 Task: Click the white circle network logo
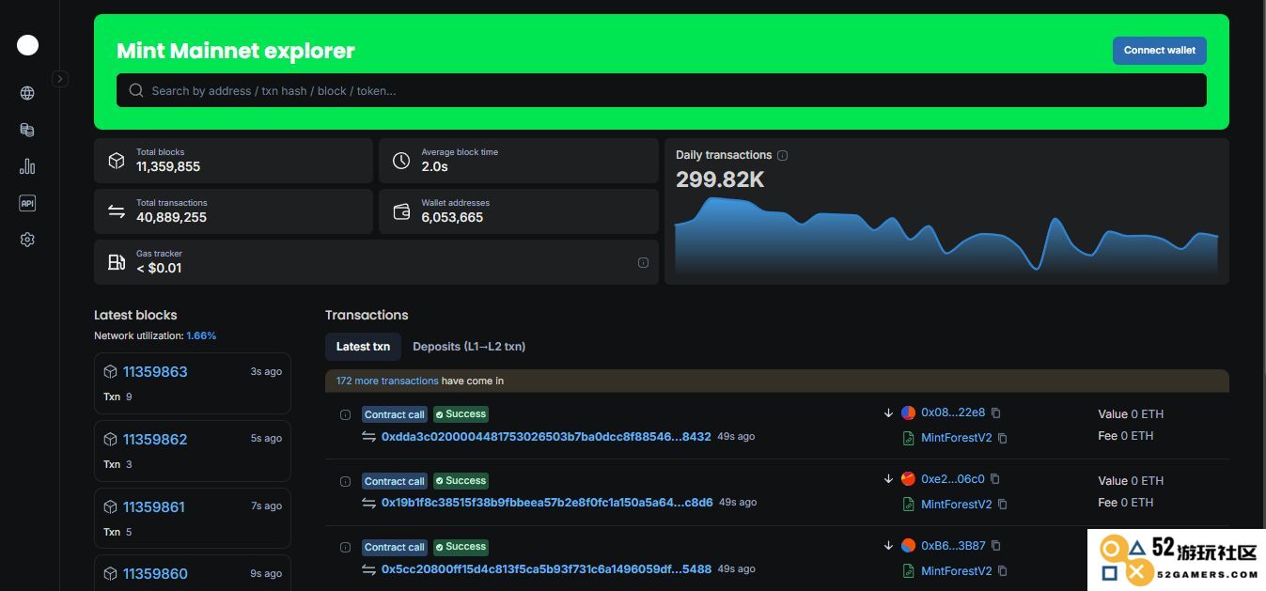tap(28, 44)
